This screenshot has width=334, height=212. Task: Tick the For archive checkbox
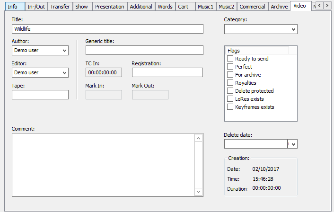tap(230, 75)
